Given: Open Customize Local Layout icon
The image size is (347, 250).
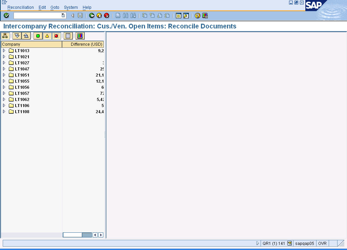Looking at the screenshot, I should click(205, 16).
